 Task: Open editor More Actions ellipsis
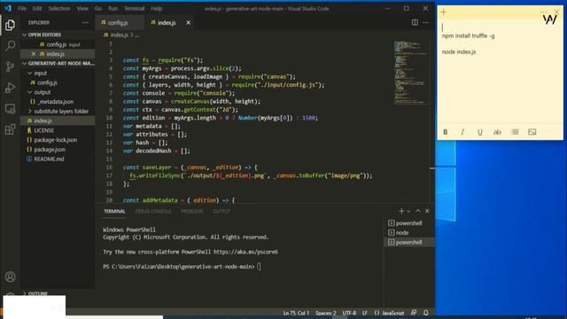[425, 22]
